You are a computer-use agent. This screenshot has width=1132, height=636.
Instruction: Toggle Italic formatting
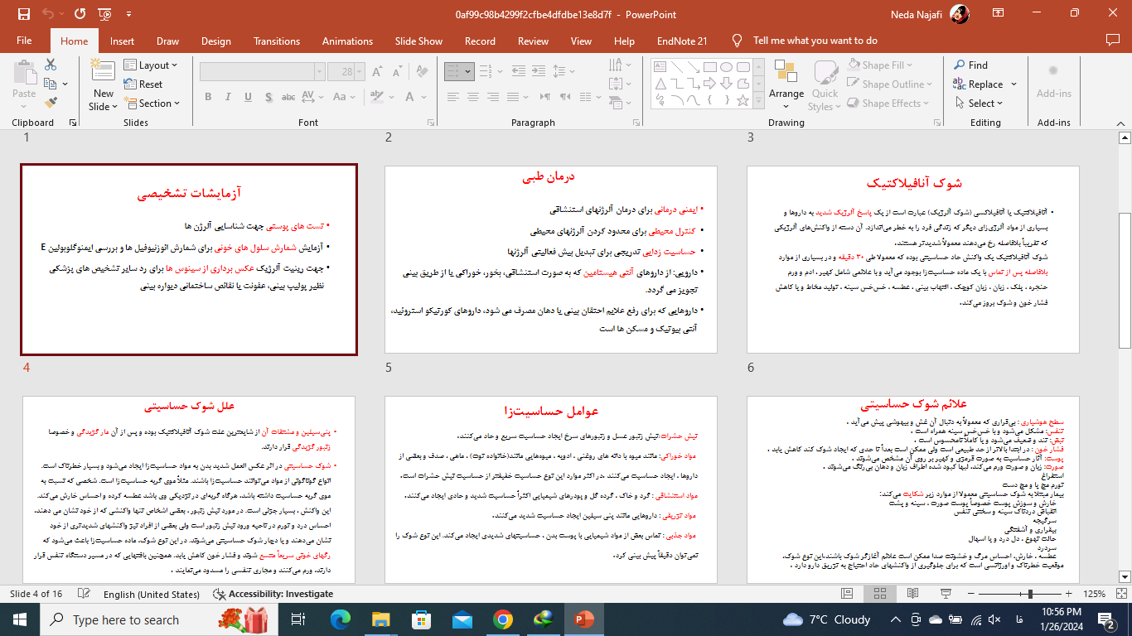pos(228,97)
